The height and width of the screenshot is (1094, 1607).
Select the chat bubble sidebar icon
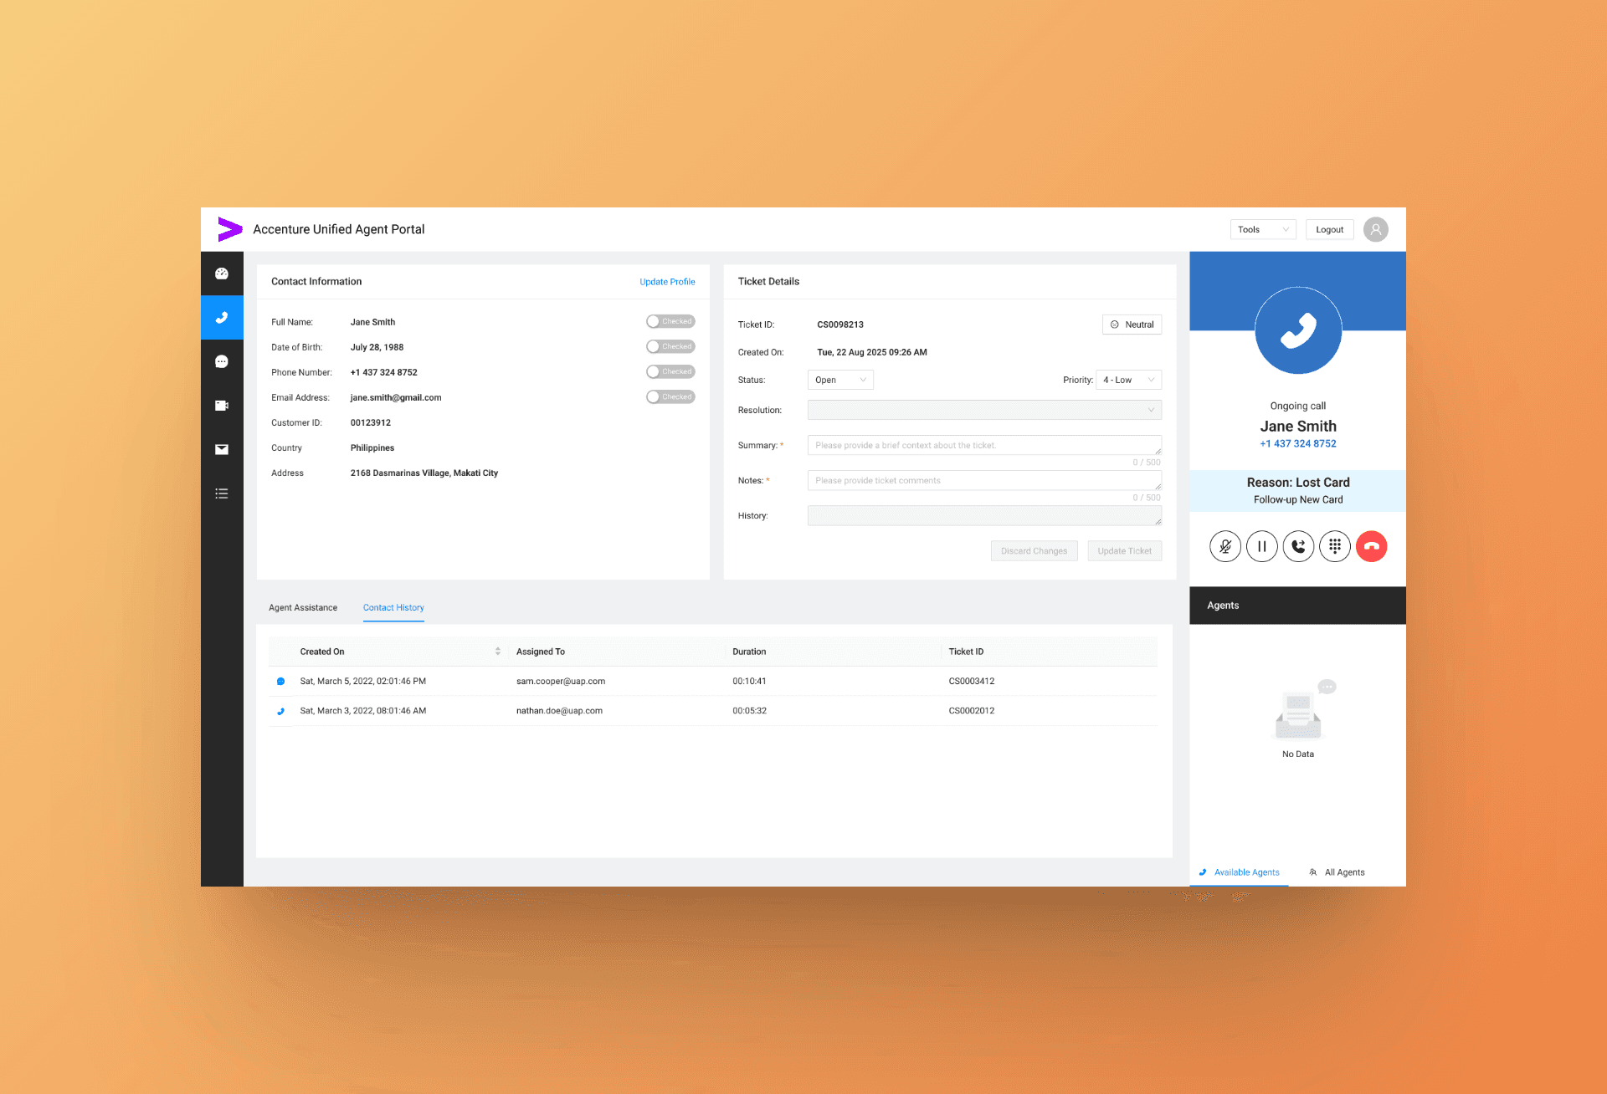click(x=222, y=361)
